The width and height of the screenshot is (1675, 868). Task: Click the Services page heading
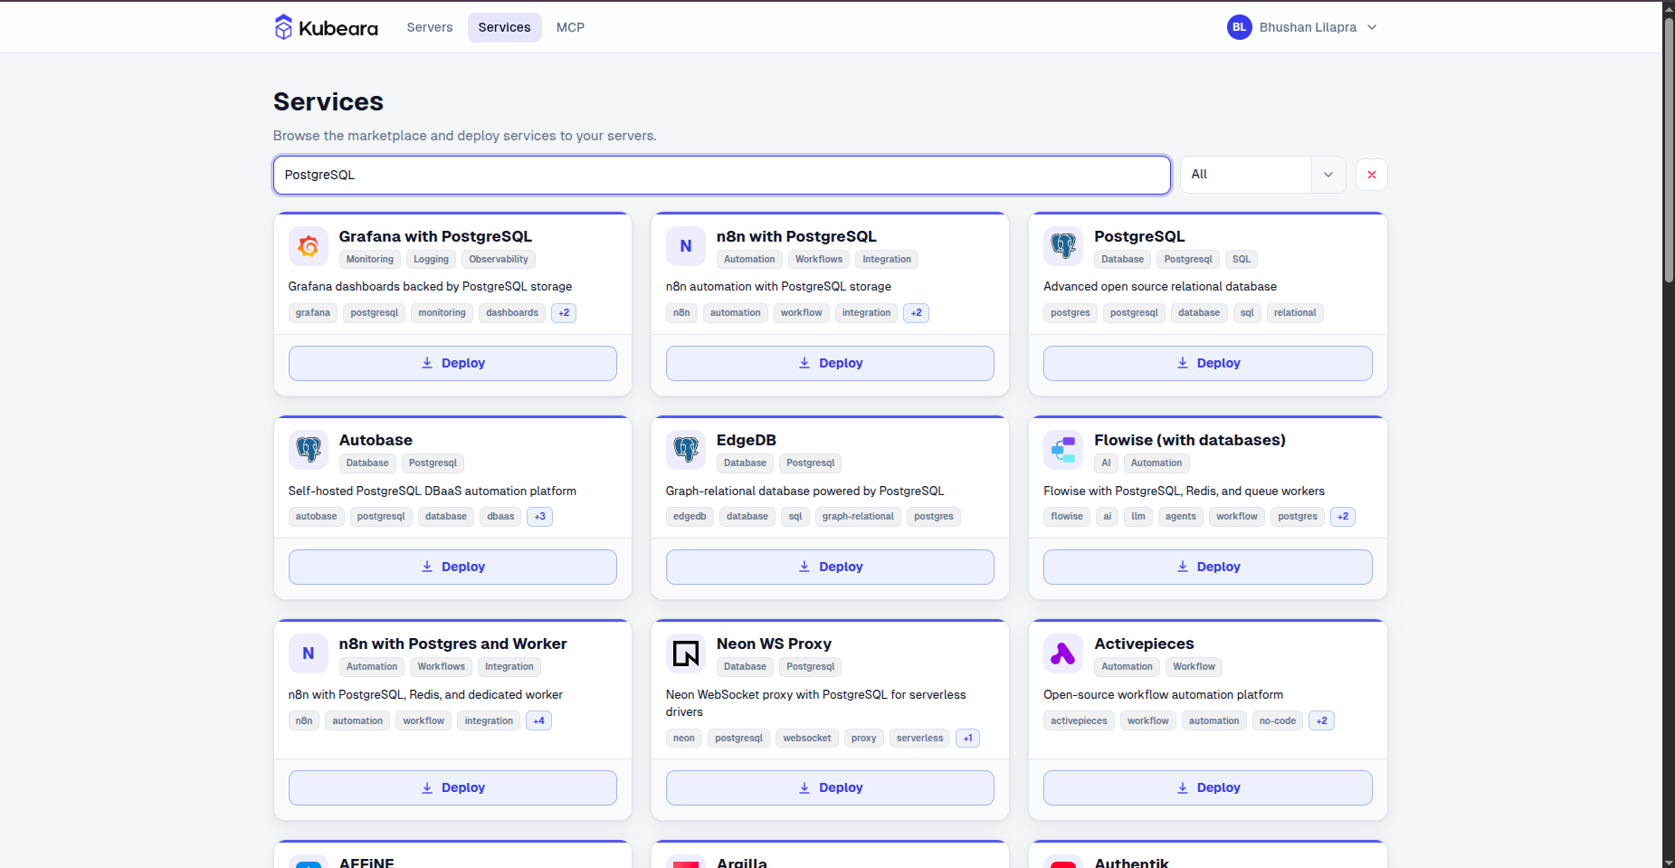328,101
